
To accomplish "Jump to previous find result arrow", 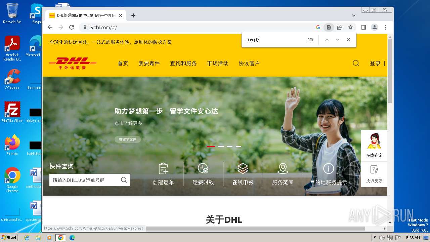I will point(327,40).
